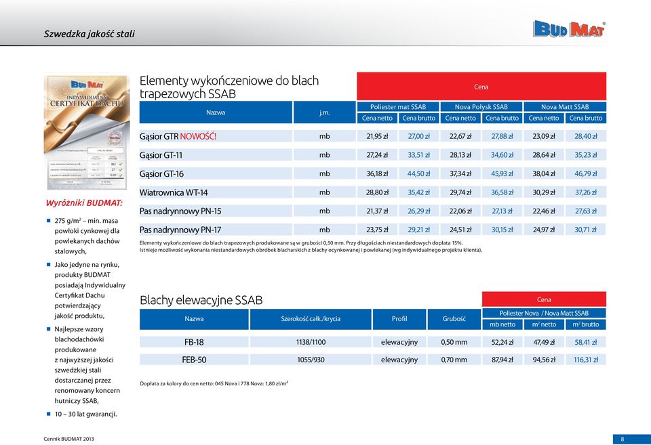
Task: Select the 33,51 zł price cell
Action: click(x=418, y=154)
